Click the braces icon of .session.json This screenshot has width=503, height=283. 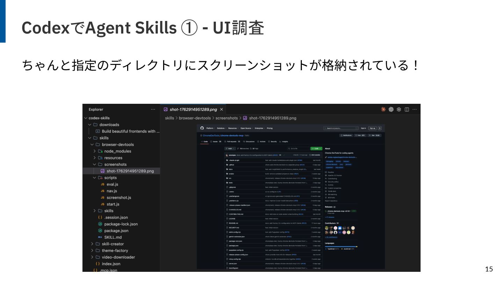[x=100, y=217]
